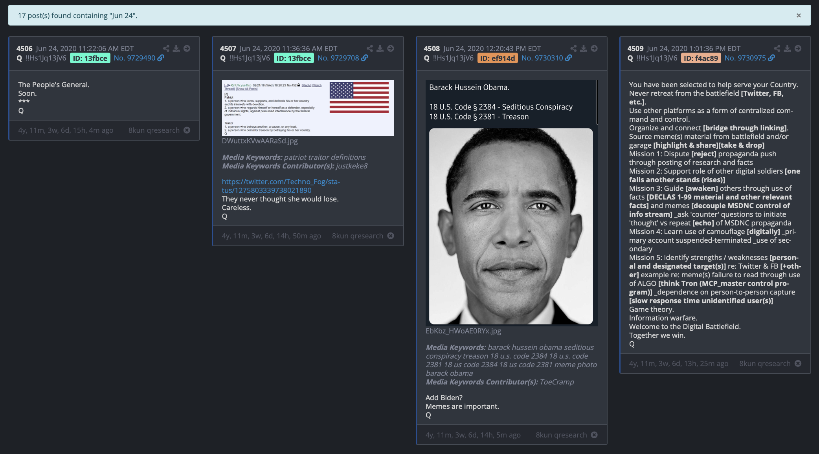Download post 4506 using download icon
Screen dimensions: 819x454
pyautogui.click(x=176, y=48)
